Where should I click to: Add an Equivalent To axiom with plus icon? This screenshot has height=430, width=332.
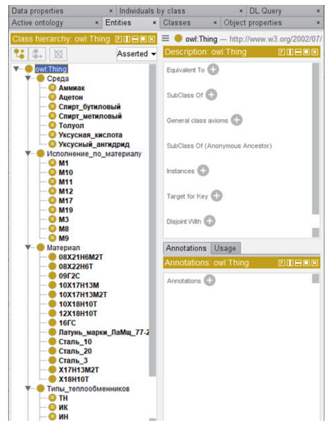click(213, 70)
